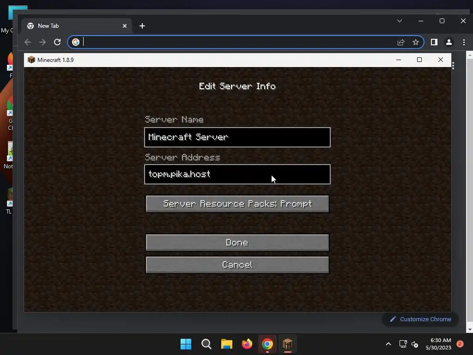Share this page from address bar

(x=401, y=42)
